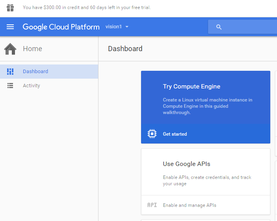Select Dashboard in the sidebar

coord(35,72)
